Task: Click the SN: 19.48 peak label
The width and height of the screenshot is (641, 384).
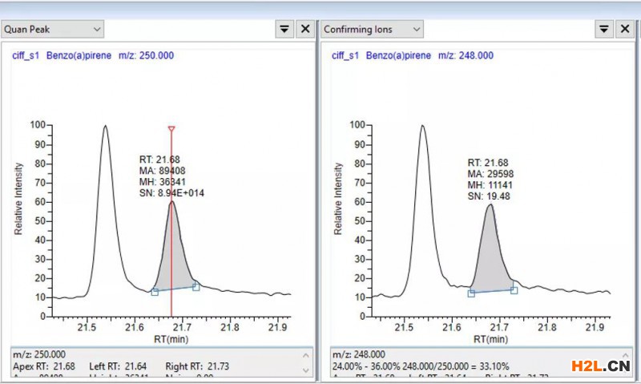Action: (489, 196)
